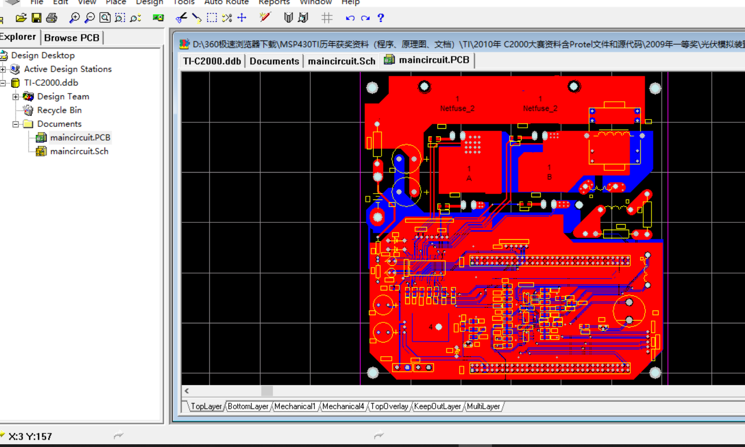Open the Auto Route menu

pos(226,2)
